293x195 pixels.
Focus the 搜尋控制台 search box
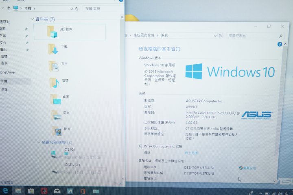255,36
